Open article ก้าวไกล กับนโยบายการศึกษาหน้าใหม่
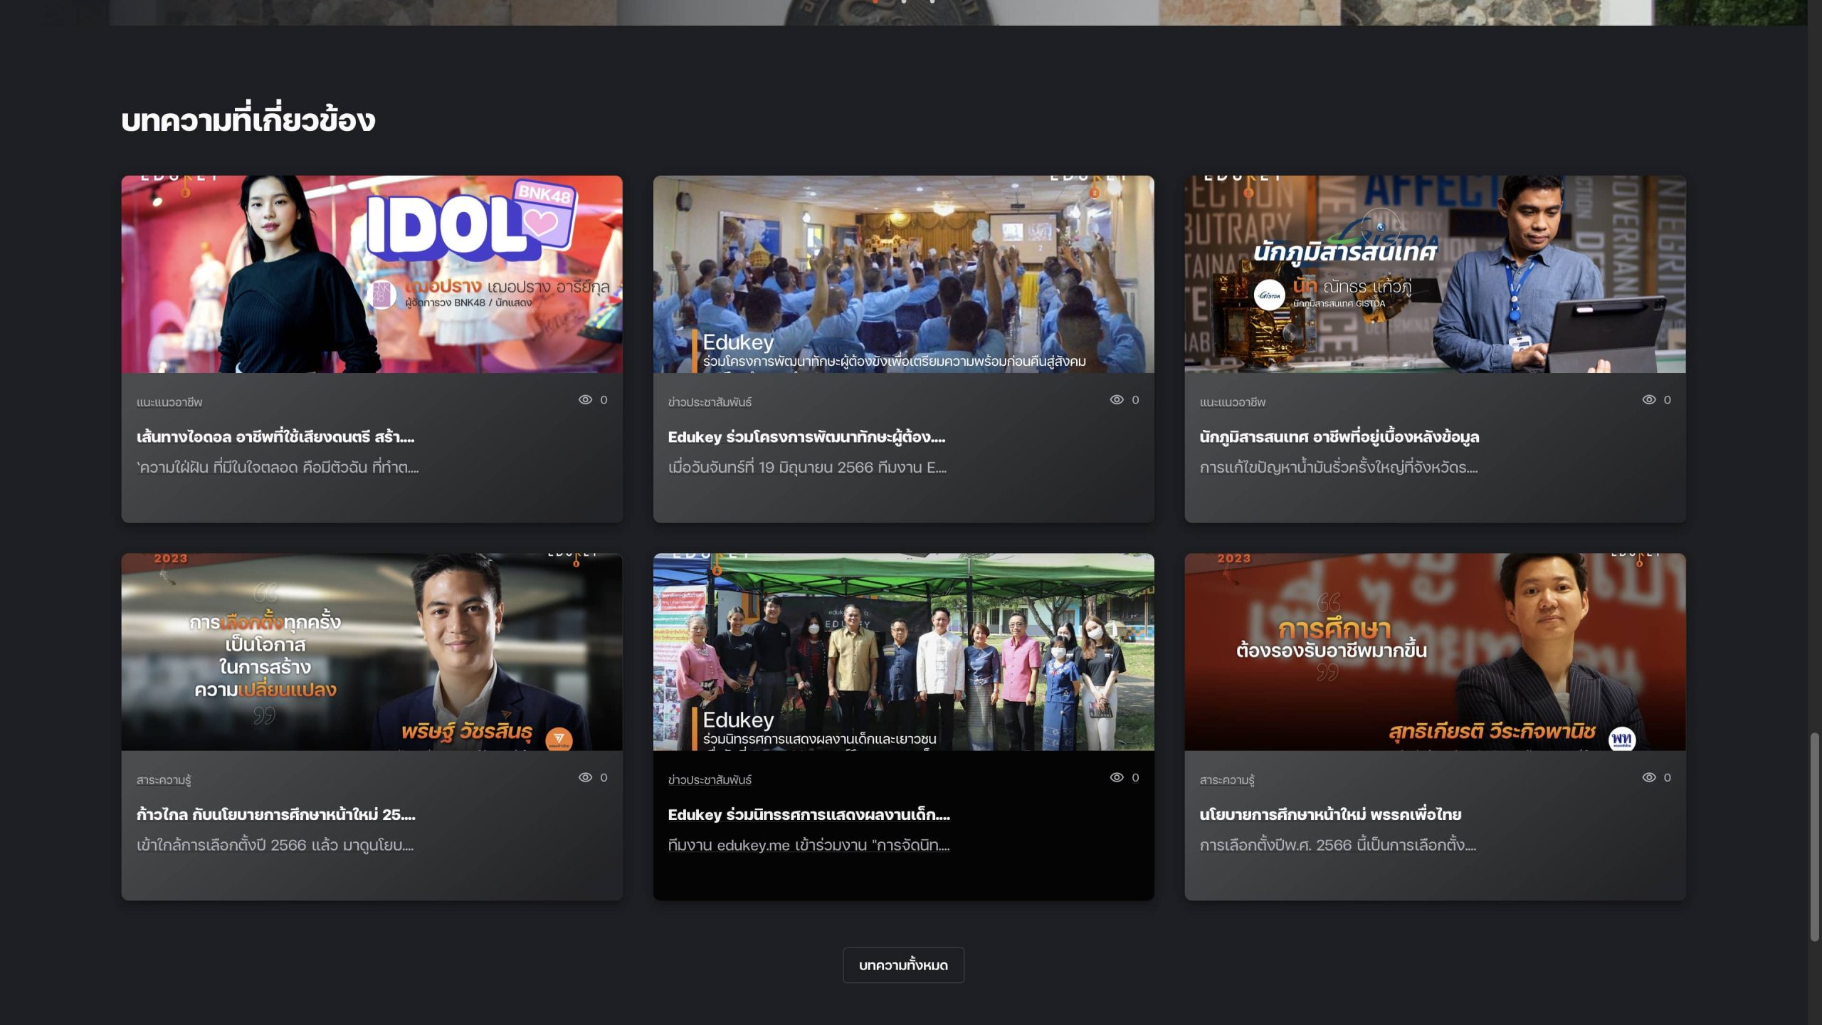Image resolution: width=1822 pixels, height=1025 pixels. click(275, 814)
